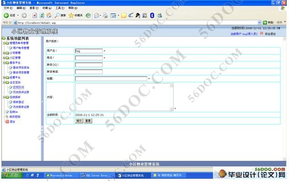Click the 安全退出 link in header
Image resolution: width=289 pixels, height=181 pixels.
pos(270,34)
